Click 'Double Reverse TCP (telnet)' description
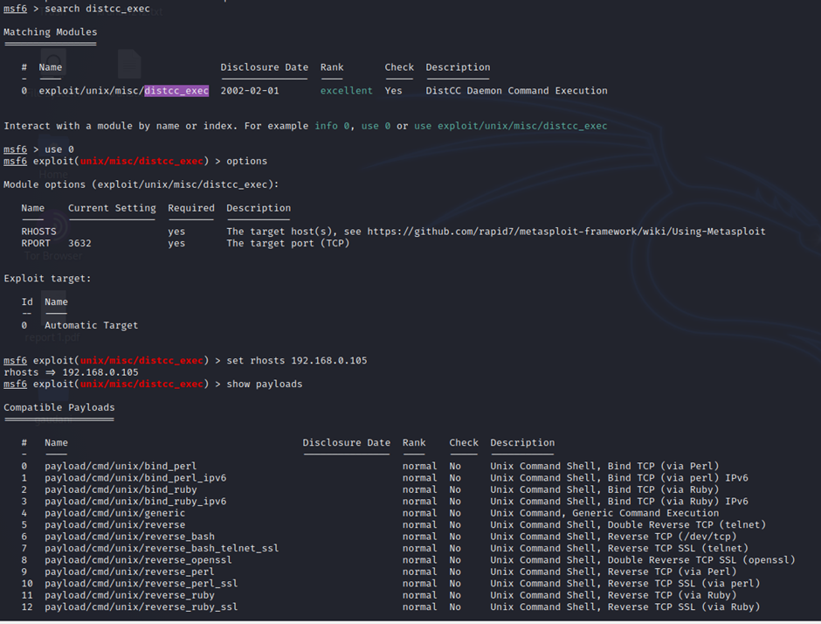 tap(686, 525)
